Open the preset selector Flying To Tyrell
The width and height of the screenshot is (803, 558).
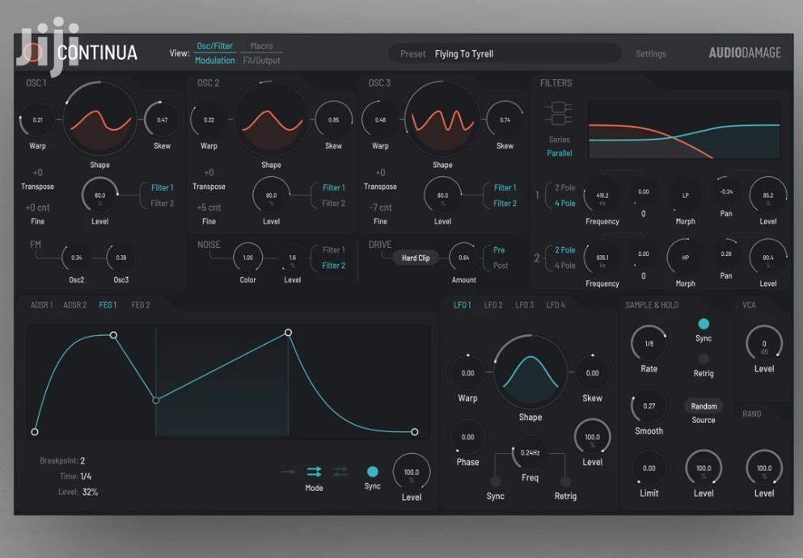pyautogui.click(x=505, y=54)
